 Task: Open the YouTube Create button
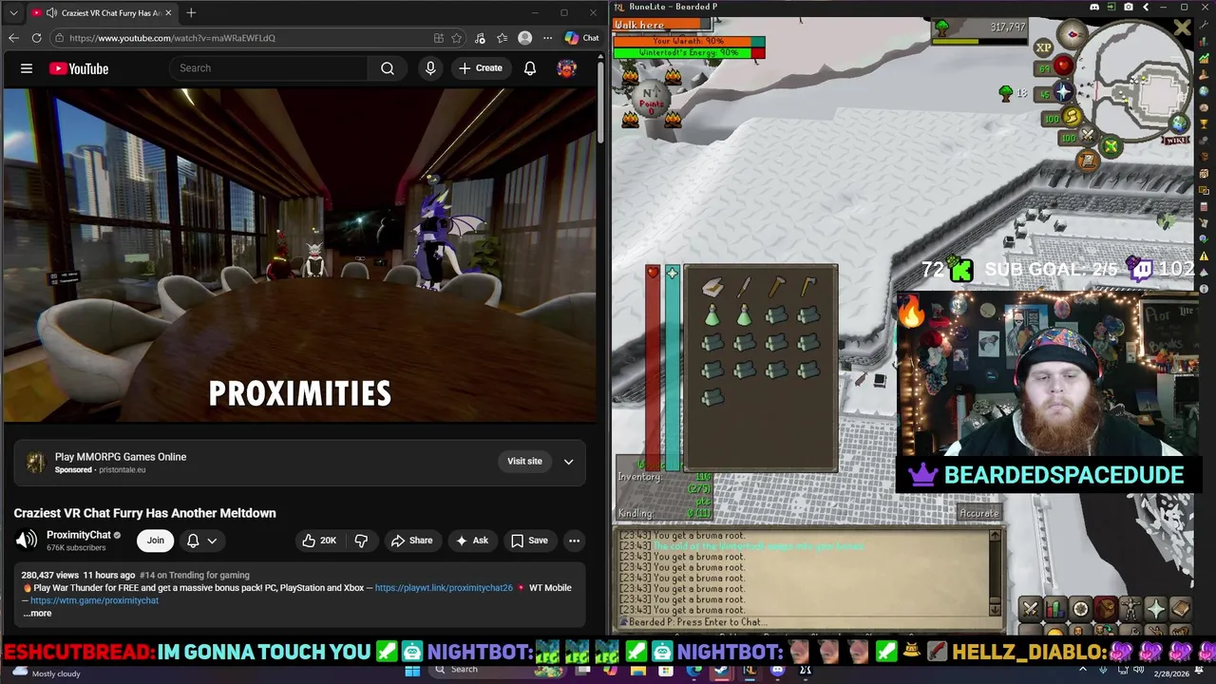coord(481,68)
